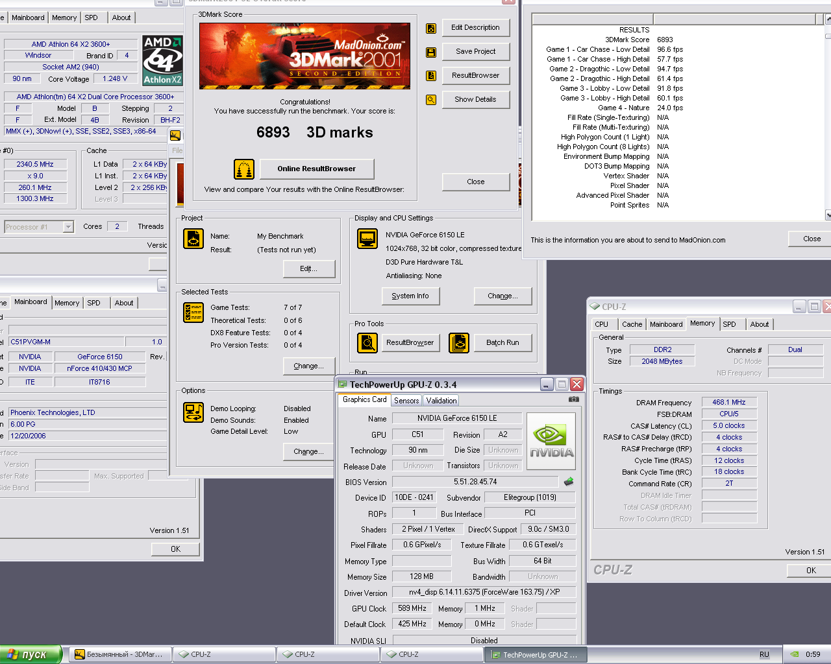
Task: Open the Memory tab in the CPU-Z mainboard window
Action: click(x=67, y=303)
